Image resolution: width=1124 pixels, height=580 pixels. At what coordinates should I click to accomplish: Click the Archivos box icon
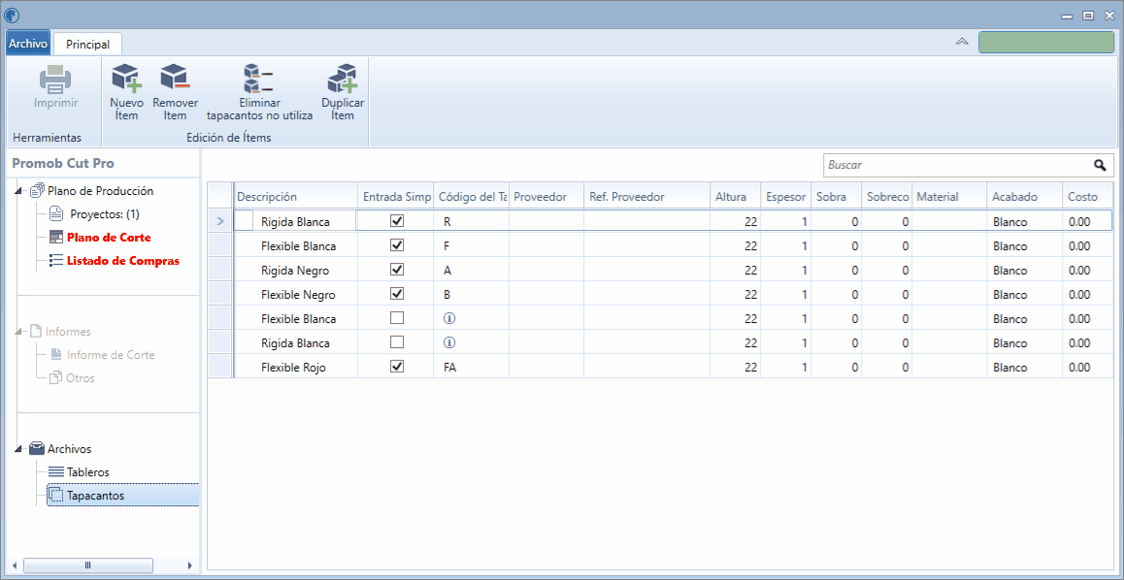pyautogui.click(x=37, y=449)
